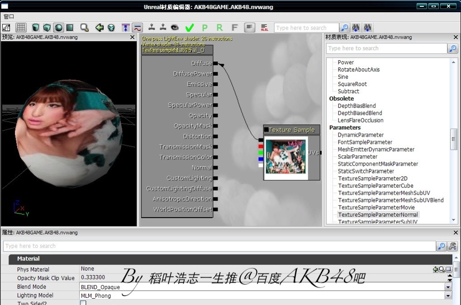Click the Obsolete category header
Screen dimensions: 461x305
coord(342,99)
